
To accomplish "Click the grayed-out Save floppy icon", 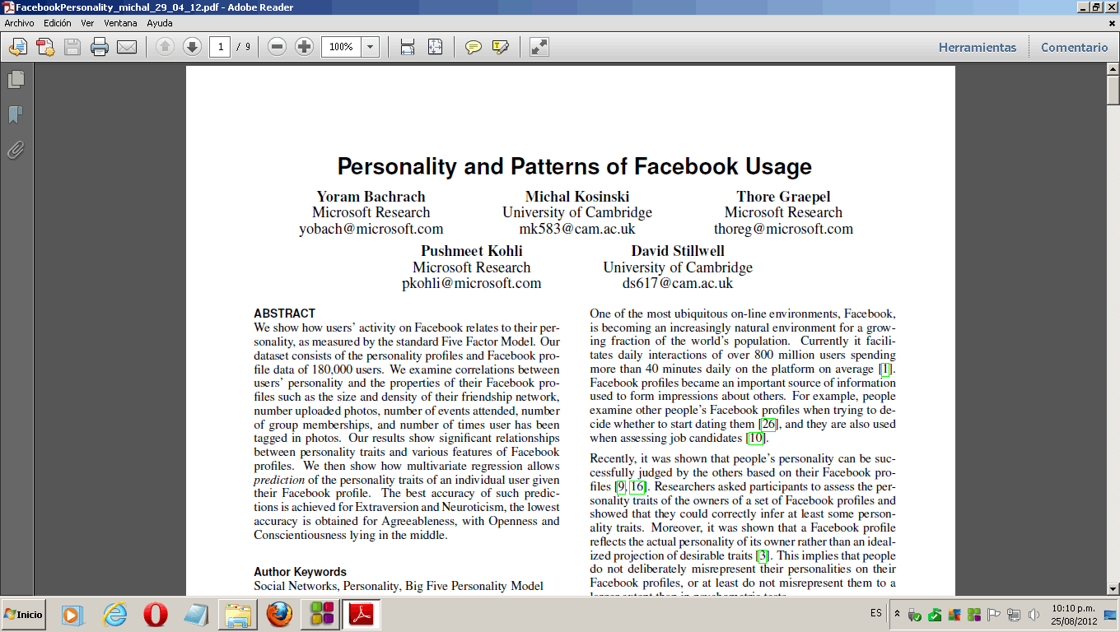I will click(x=72, y=47).
